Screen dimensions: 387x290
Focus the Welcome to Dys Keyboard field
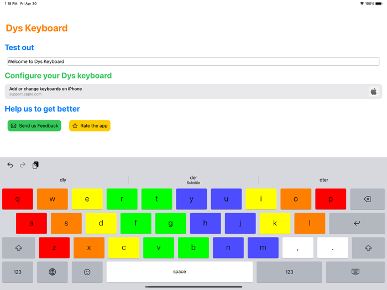pos(193,61)
